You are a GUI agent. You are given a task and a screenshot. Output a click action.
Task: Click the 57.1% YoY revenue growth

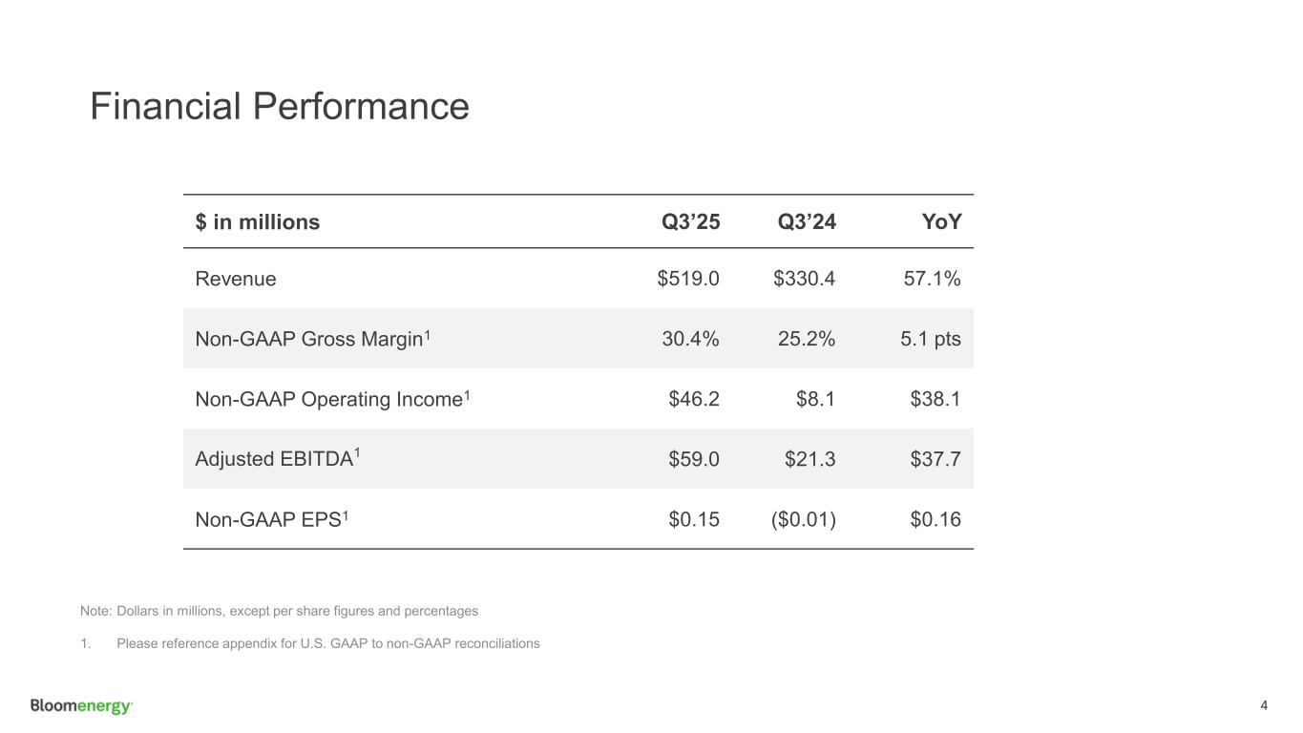point(932,279)
